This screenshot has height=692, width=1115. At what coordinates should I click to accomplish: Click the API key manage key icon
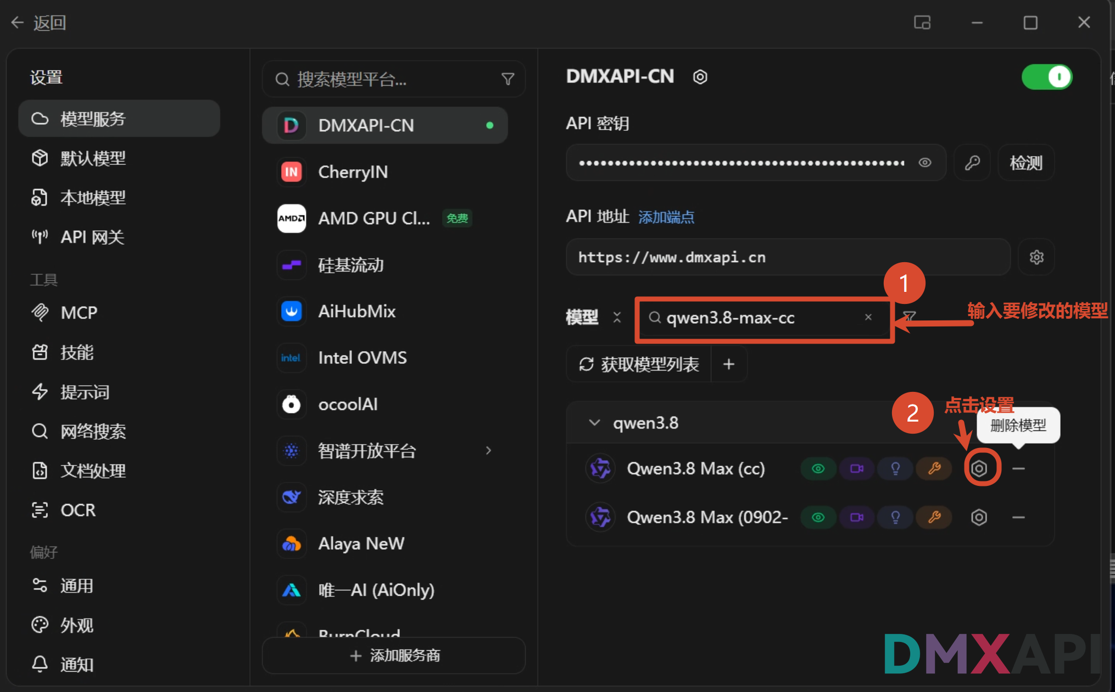972,163
